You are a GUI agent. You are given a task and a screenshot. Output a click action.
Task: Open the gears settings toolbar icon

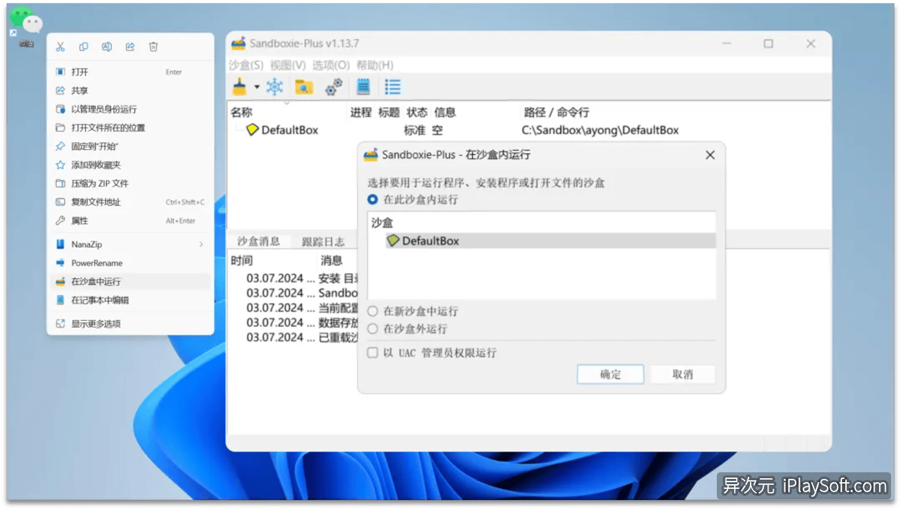click(x=334, y=87)
